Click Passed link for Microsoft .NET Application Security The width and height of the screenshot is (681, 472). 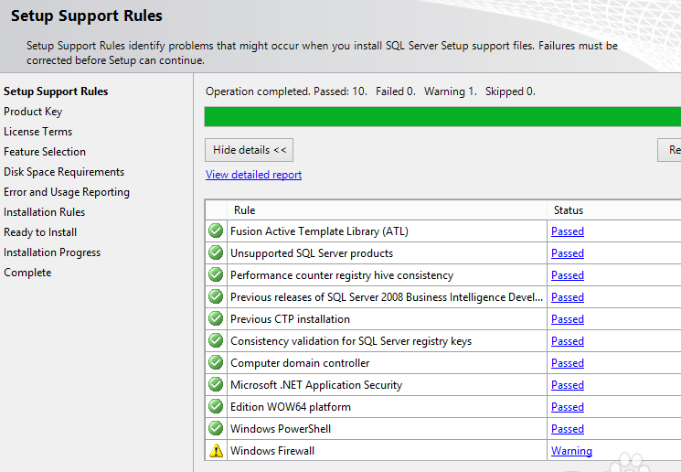point(567,385)
